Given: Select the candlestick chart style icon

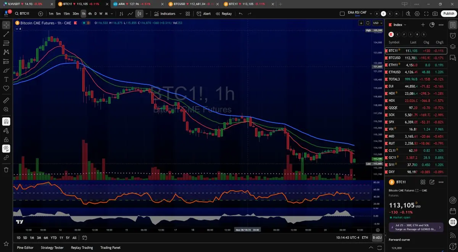Looking at the screenshot, I should click(139, 13).
